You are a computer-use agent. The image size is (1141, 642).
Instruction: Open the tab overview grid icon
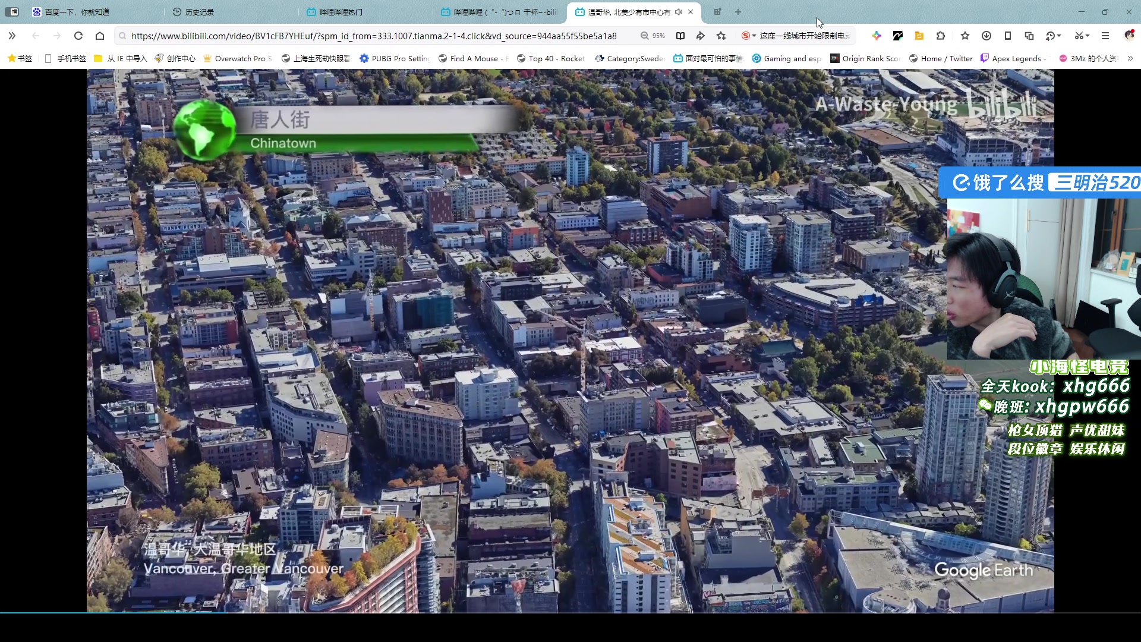[x=717, y=12]
